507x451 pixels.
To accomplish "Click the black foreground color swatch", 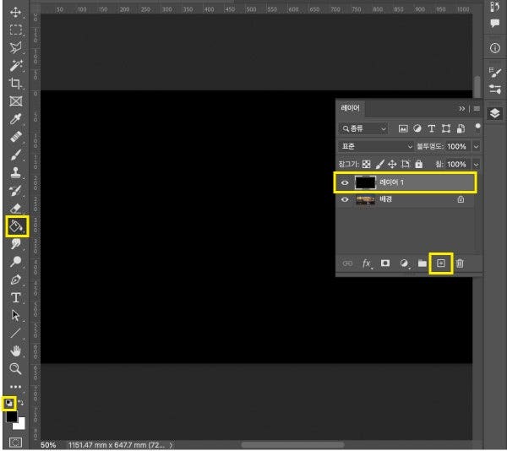I will pos(11,416).
